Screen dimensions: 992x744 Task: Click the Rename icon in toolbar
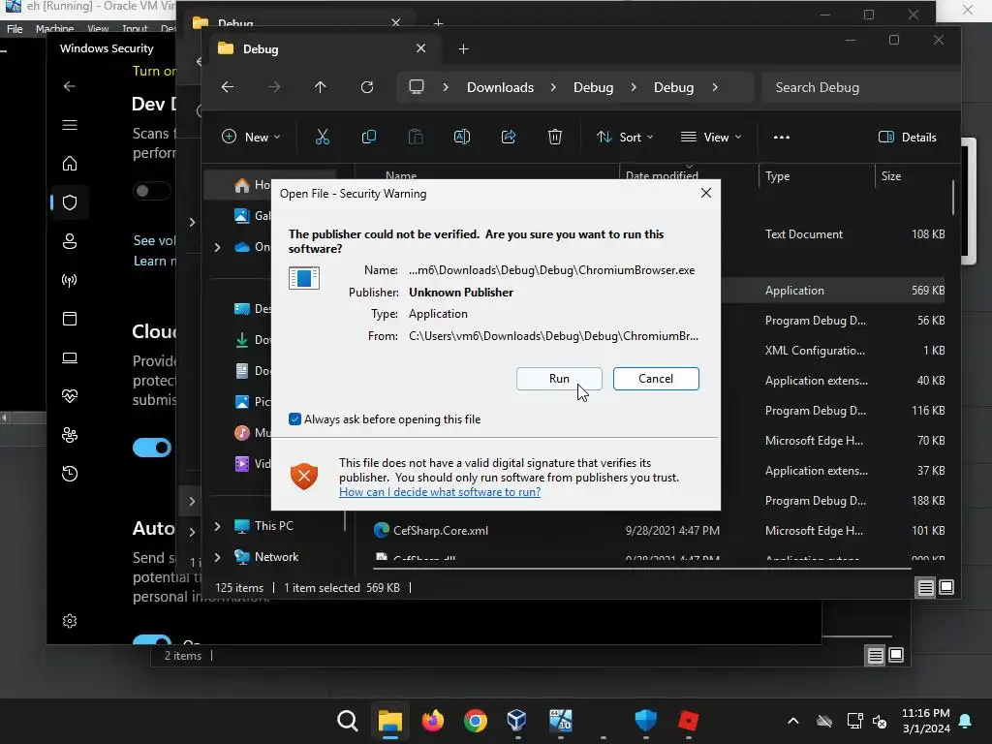[462, 137]
